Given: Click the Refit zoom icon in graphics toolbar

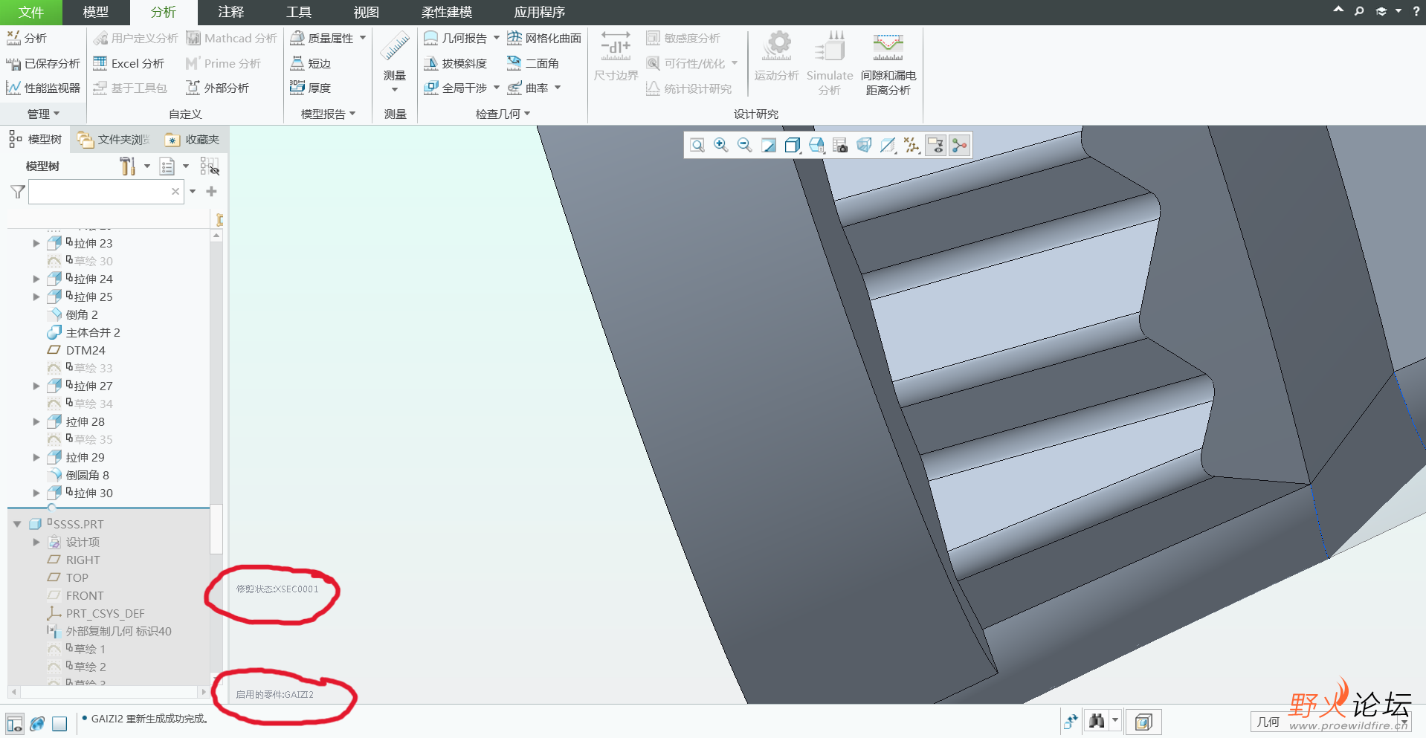Looking at the screenshot, I should [697, 145].
